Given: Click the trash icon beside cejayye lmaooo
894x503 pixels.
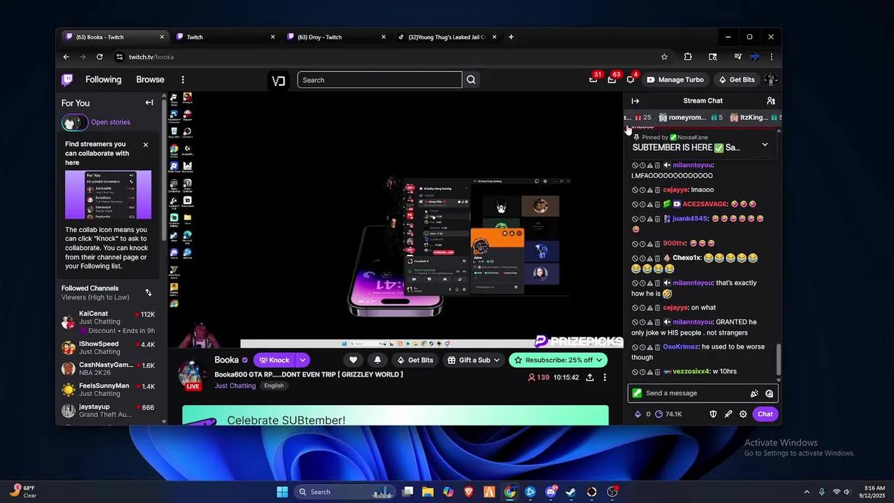Looking at the screenshot, I should [x=657, y=190].
